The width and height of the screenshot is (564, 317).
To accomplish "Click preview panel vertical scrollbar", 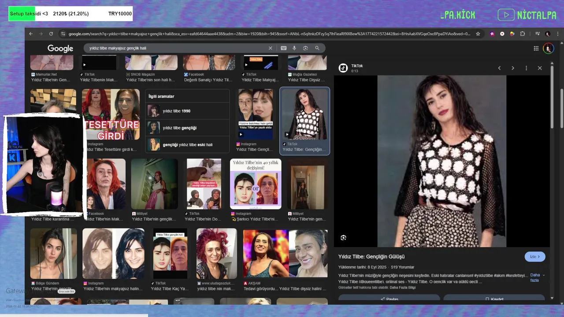I will coord(553,98).
